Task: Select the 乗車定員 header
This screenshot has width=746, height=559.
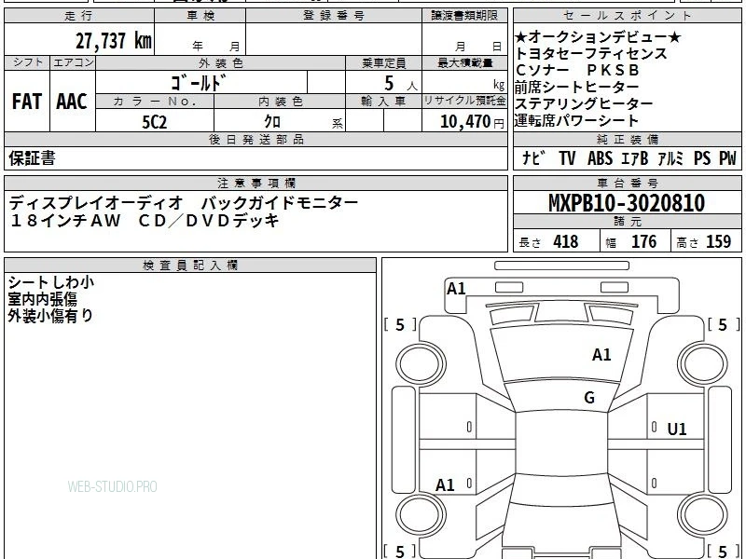Action: 383,62
